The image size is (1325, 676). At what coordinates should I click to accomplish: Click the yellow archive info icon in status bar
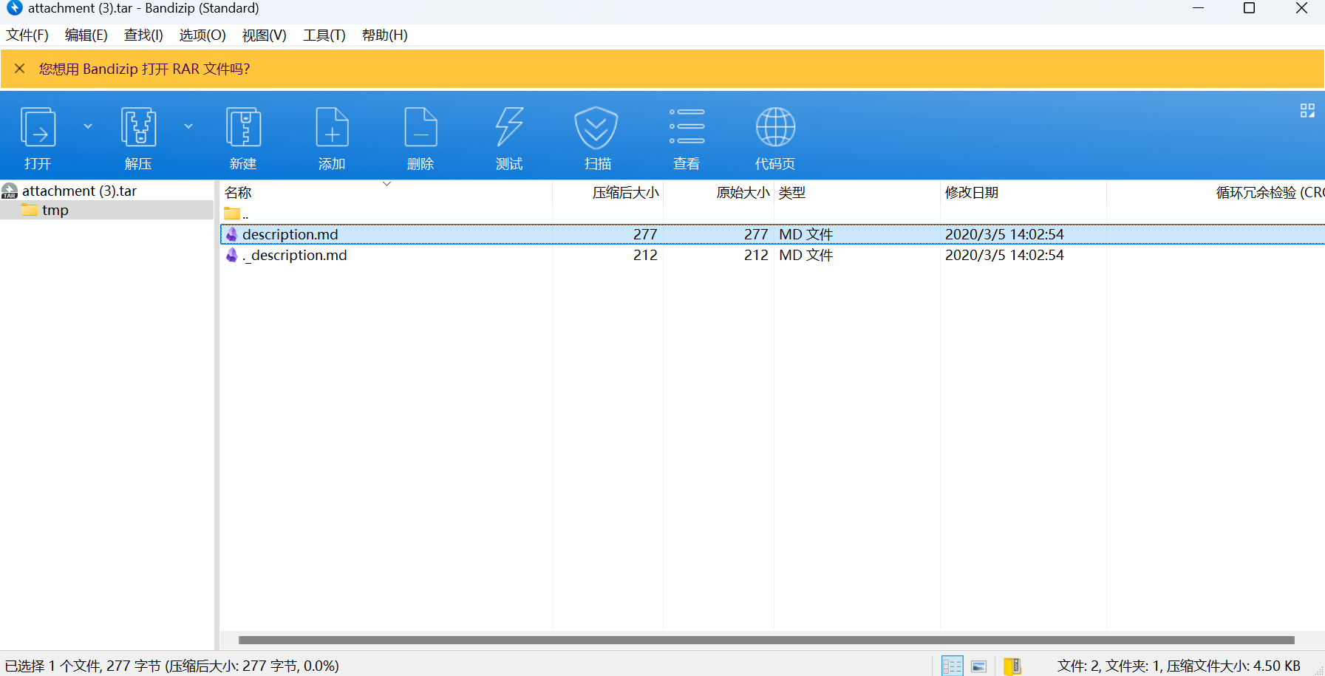(x=1012, y=666)
